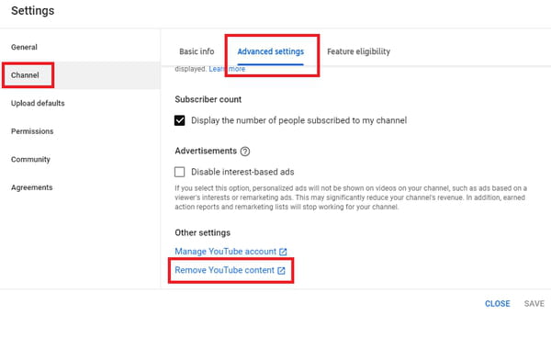Click external link icon beside Manage YouTube account
The width and height of the screenshot is (551, 338).
[x=283, y=252]
